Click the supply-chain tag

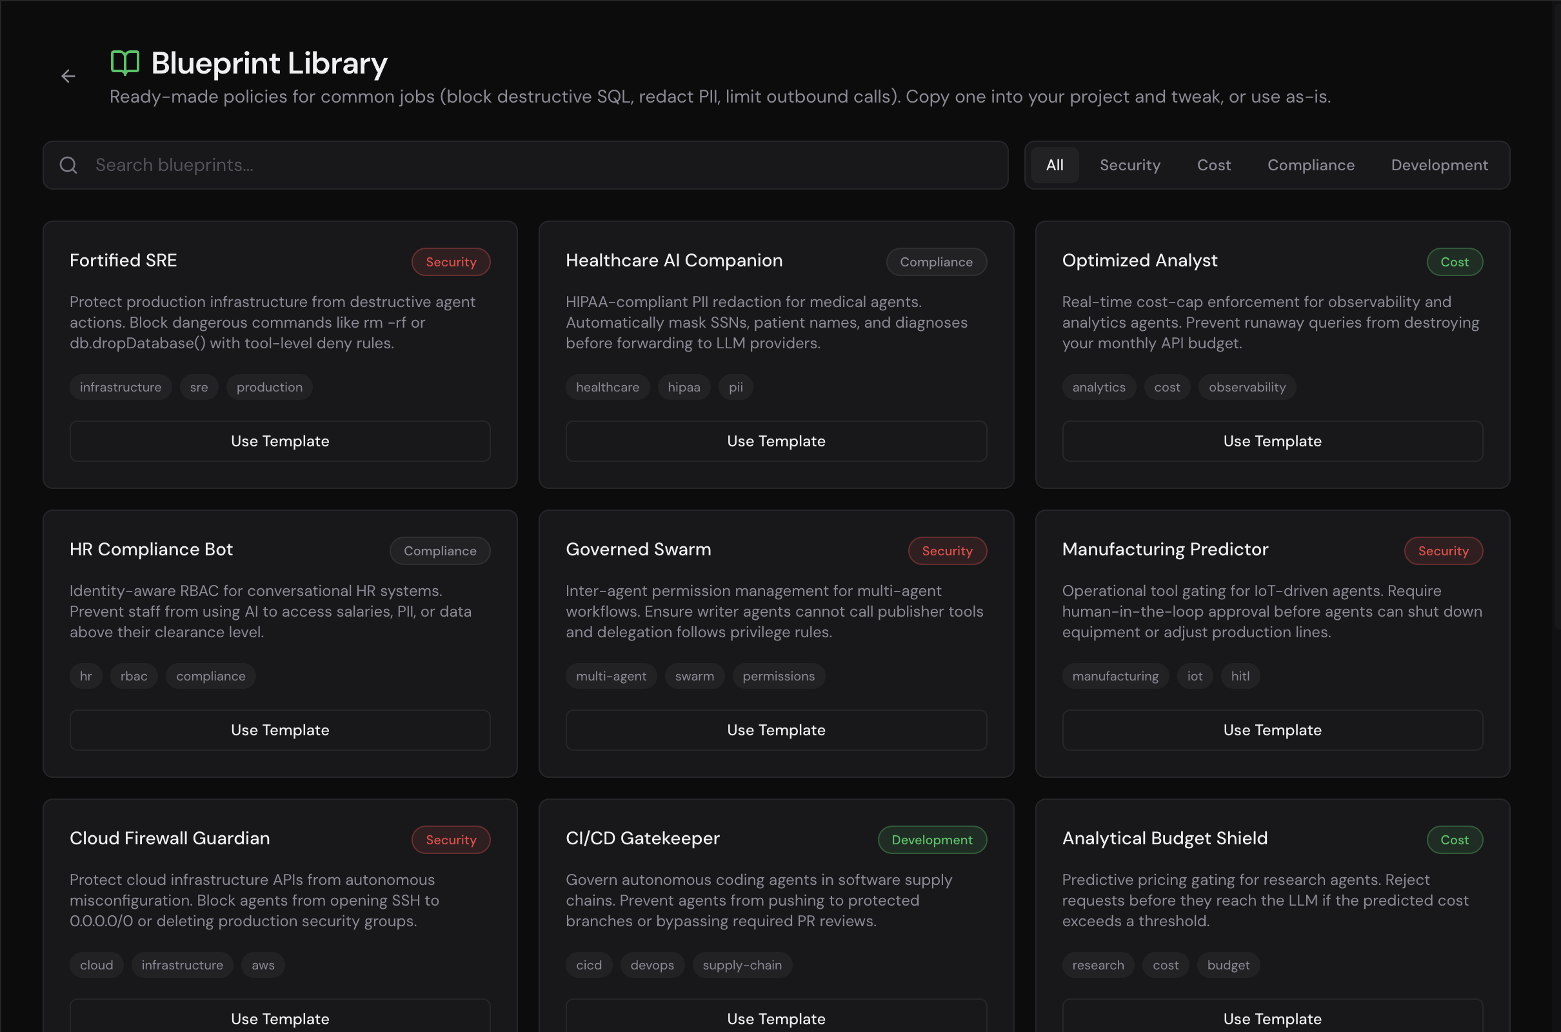[742, 965]
